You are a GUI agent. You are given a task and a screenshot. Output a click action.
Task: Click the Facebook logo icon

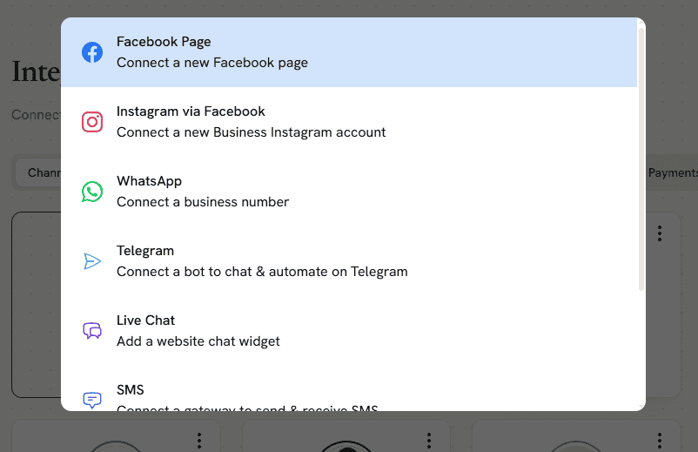(92, 52)
